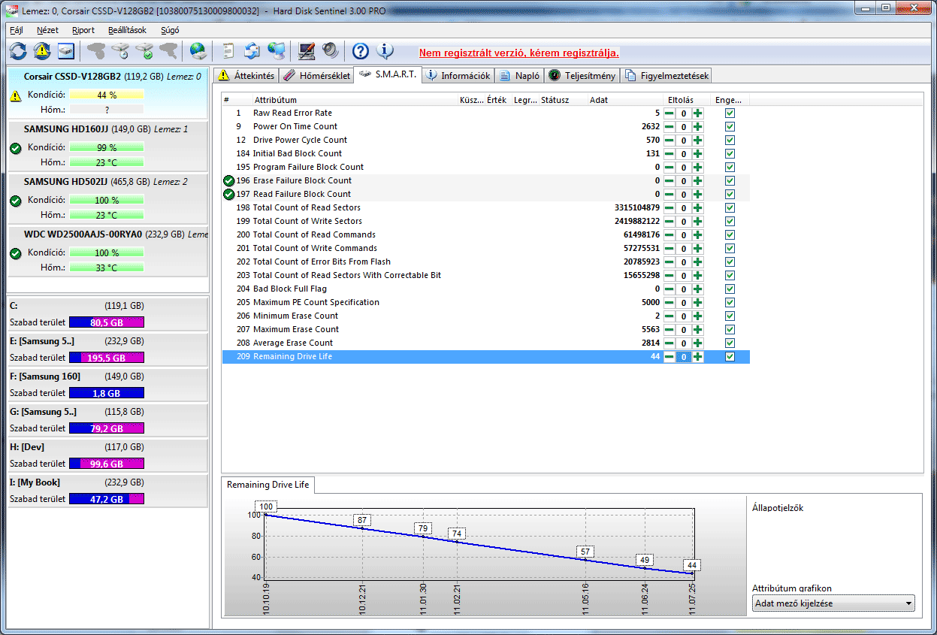Select the Total Count of Write Sectors row
The image size is (937, 635).
tap(307, 221)
